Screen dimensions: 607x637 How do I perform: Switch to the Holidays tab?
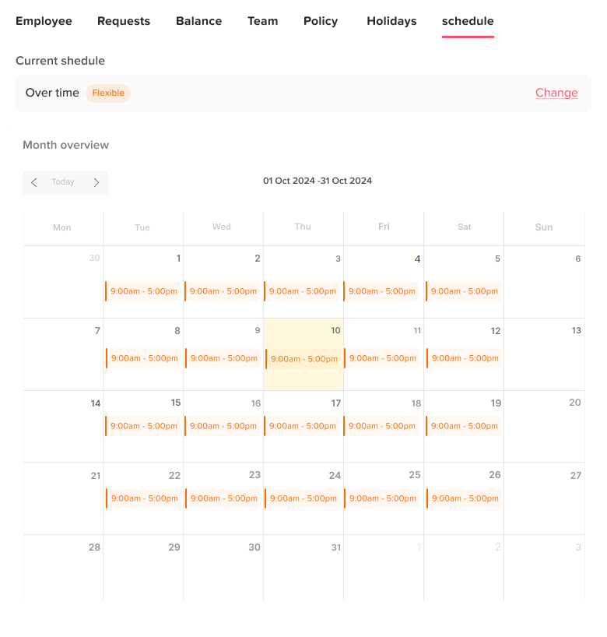391,21
